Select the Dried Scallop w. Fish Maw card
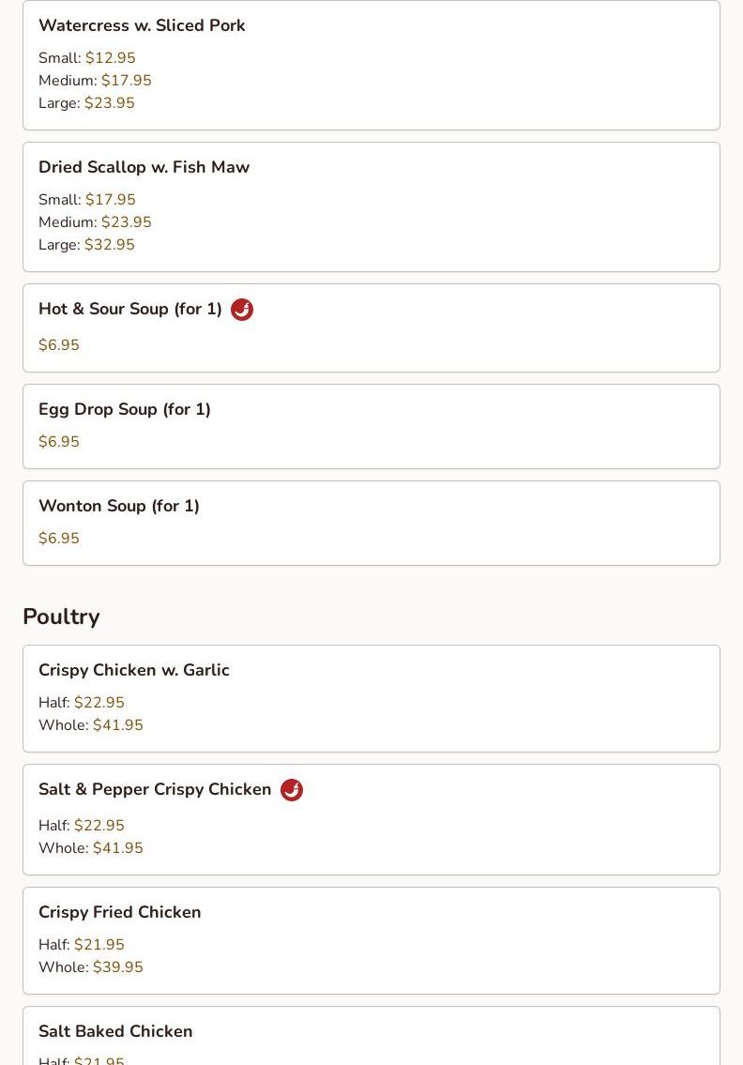This screenshot has width=743, height=1065. [371, 207]
